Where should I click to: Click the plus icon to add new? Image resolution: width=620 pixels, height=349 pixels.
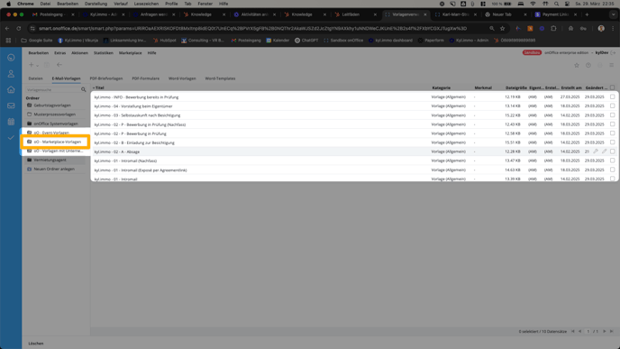click(x=31, y=65)
